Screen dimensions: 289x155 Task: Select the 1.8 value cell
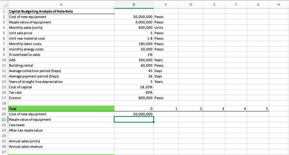[134, 38]
